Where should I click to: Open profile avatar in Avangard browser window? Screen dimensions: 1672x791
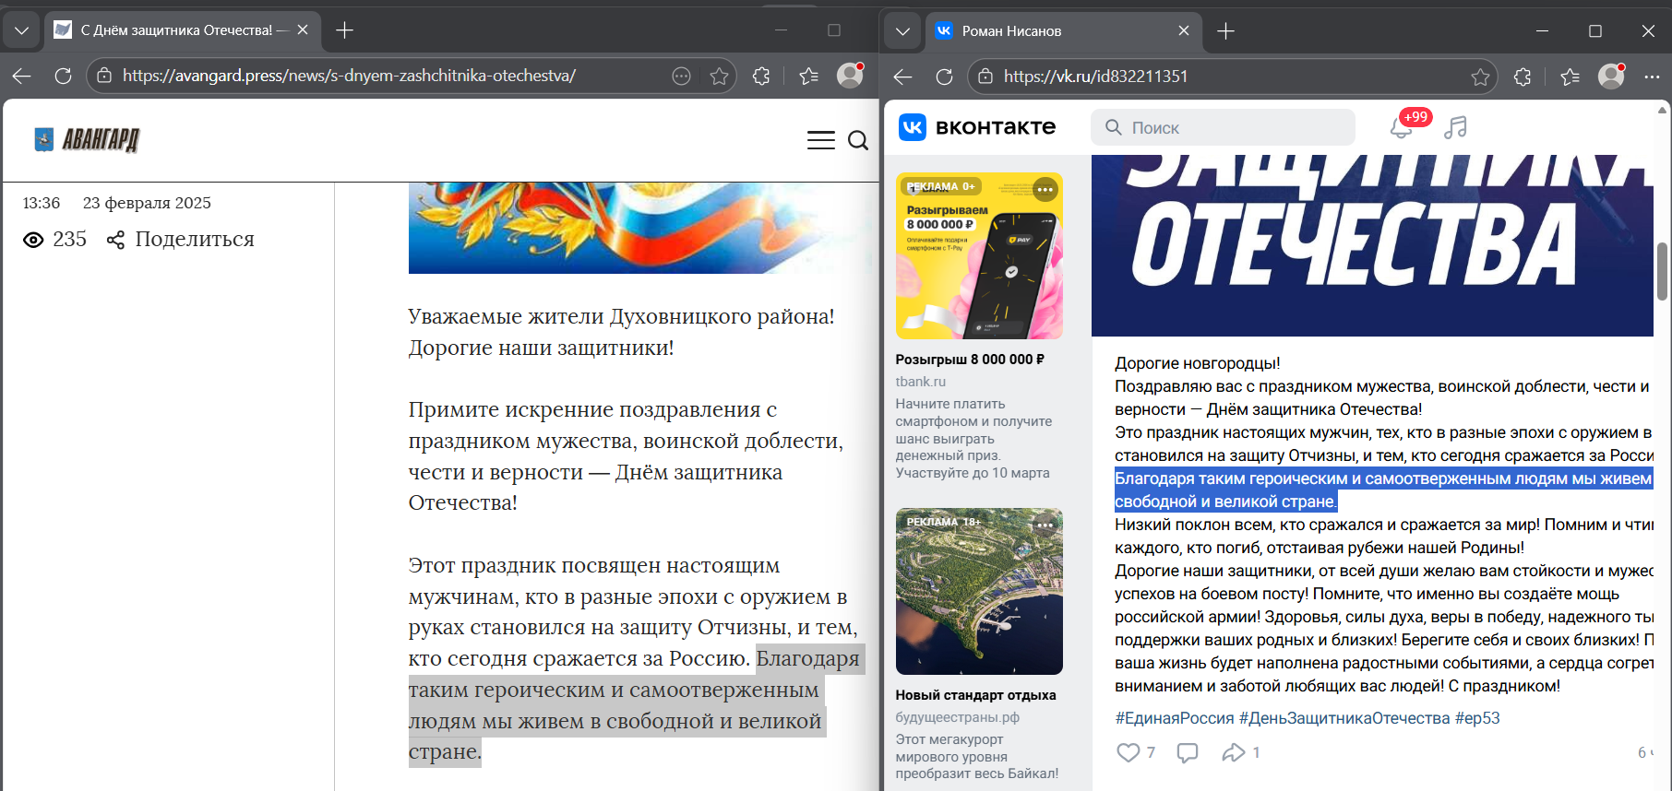pos(850,76)
